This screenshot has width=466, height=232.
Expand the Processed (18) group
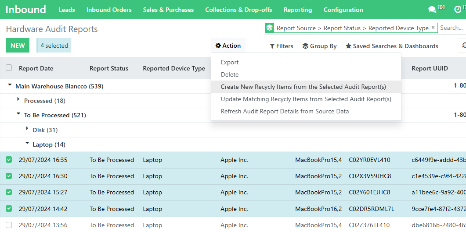point(19,100)
